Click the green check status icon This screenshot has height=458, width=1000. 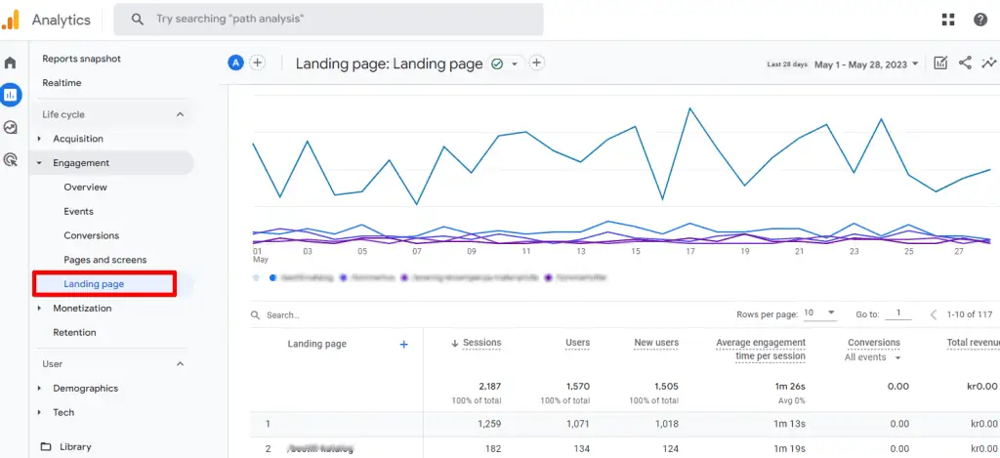coord(497,63)
